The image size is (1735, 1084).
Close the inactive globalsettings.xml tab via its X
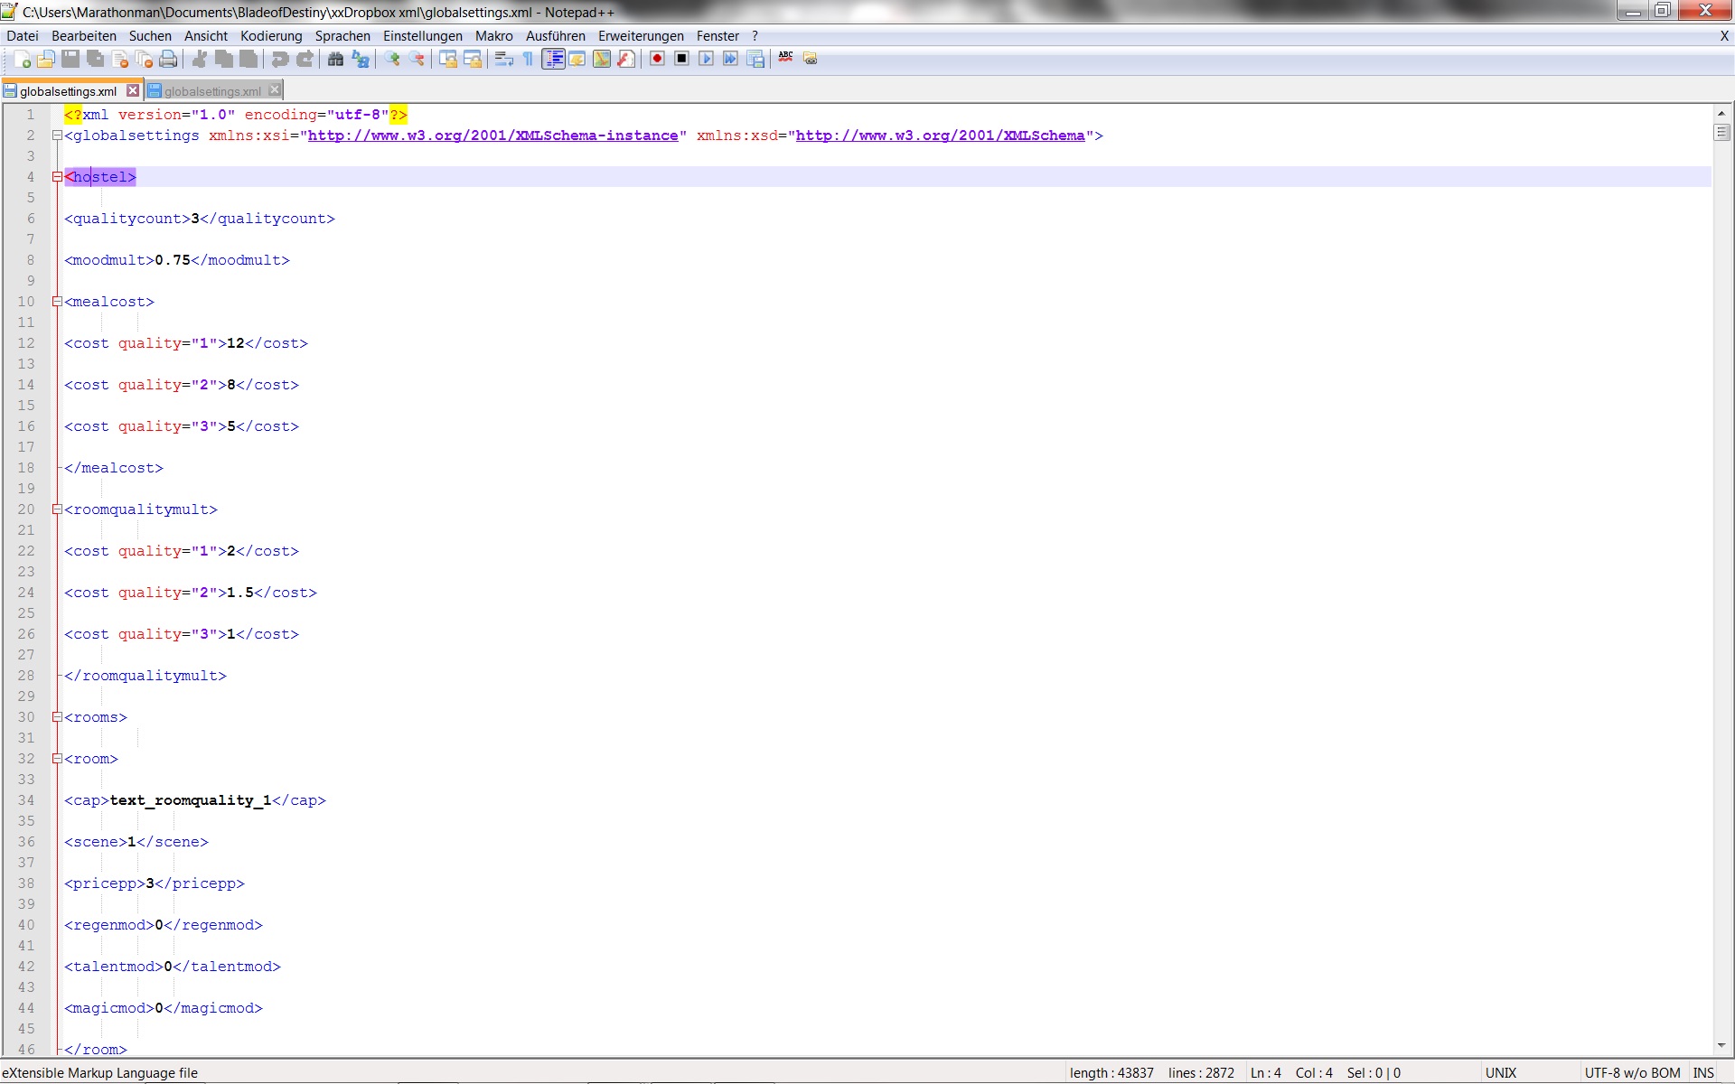click(275, 90)
